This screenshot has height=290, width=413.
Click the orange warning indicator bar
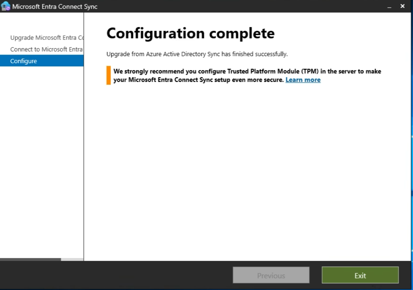108,75
